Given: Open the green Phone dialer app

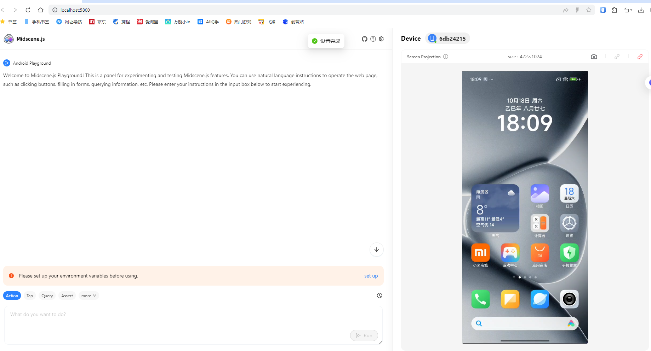Looking at the screenshot, I should 480,299.
